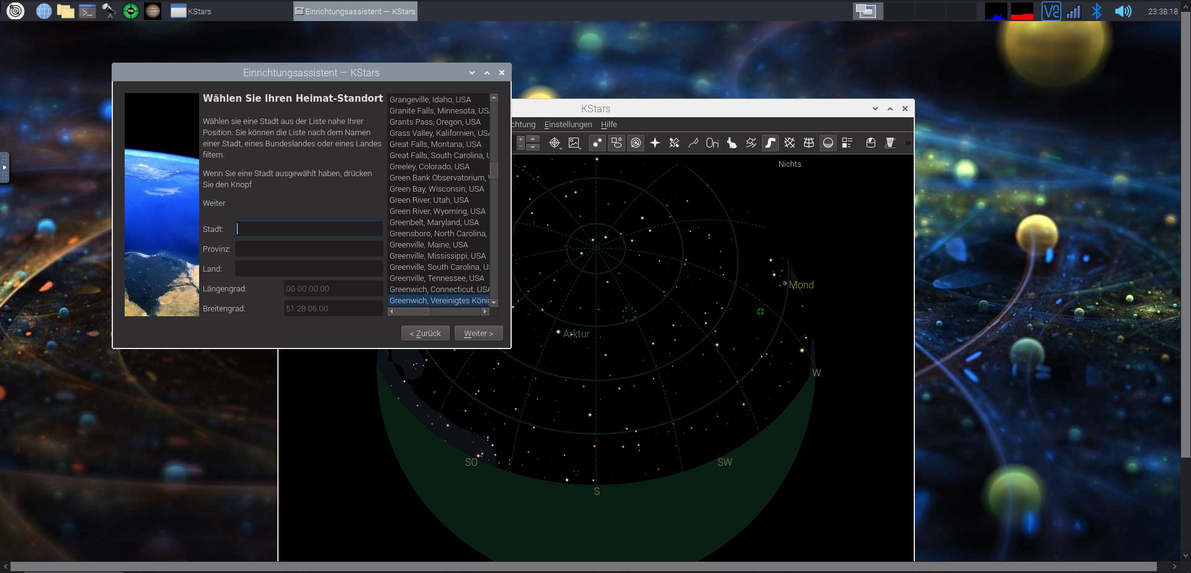Toggle opaque ground horizon icon
This screenshot has width=1191, height=573.
(828, 143)
